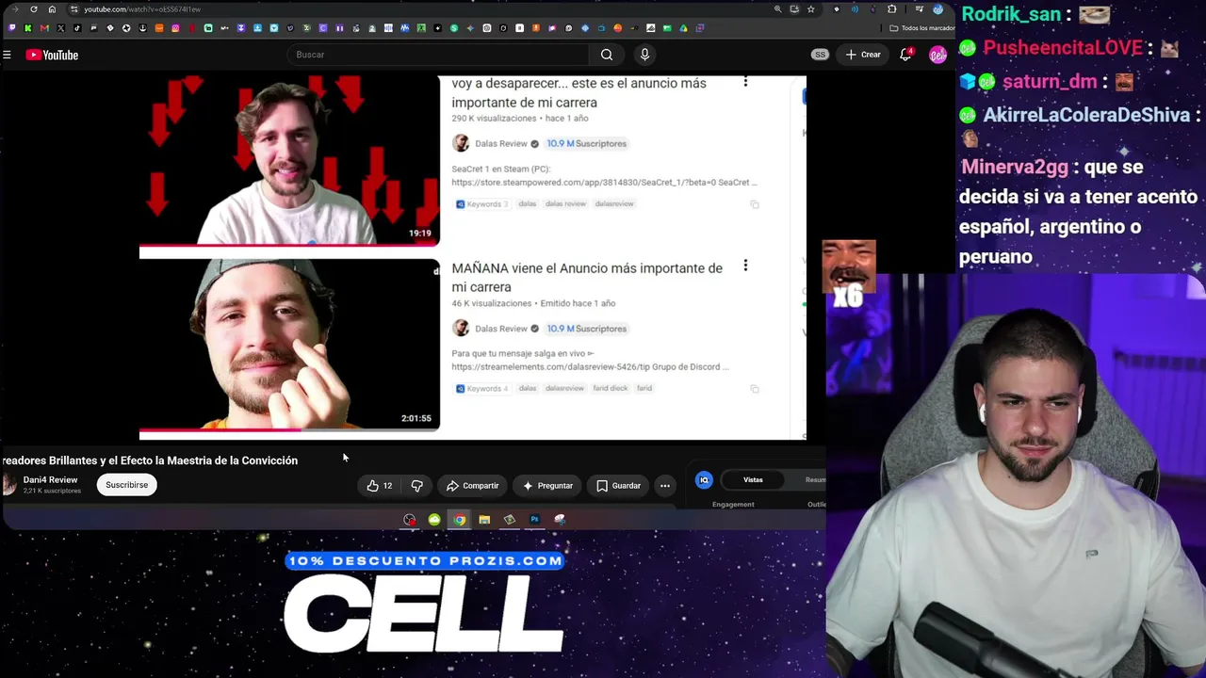Click the Chrome home button
This screenshot has width=1206, height=678.
pyautogui.click(x=52, y=9)
